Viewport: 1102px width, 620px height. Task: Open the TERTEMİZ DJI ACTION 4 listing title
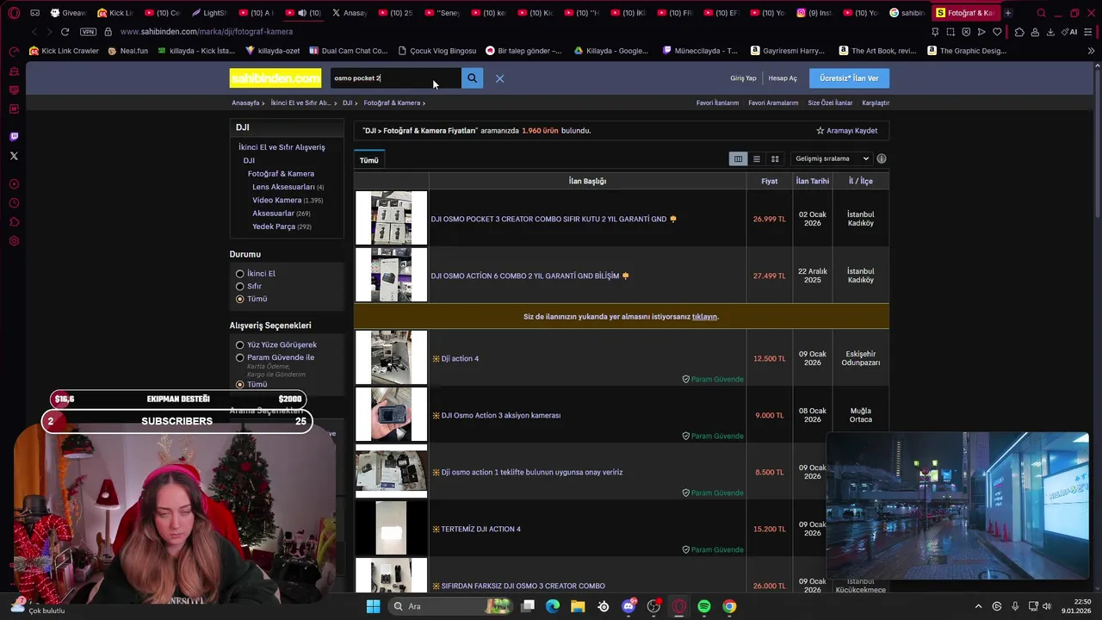(x=480, y=529)
